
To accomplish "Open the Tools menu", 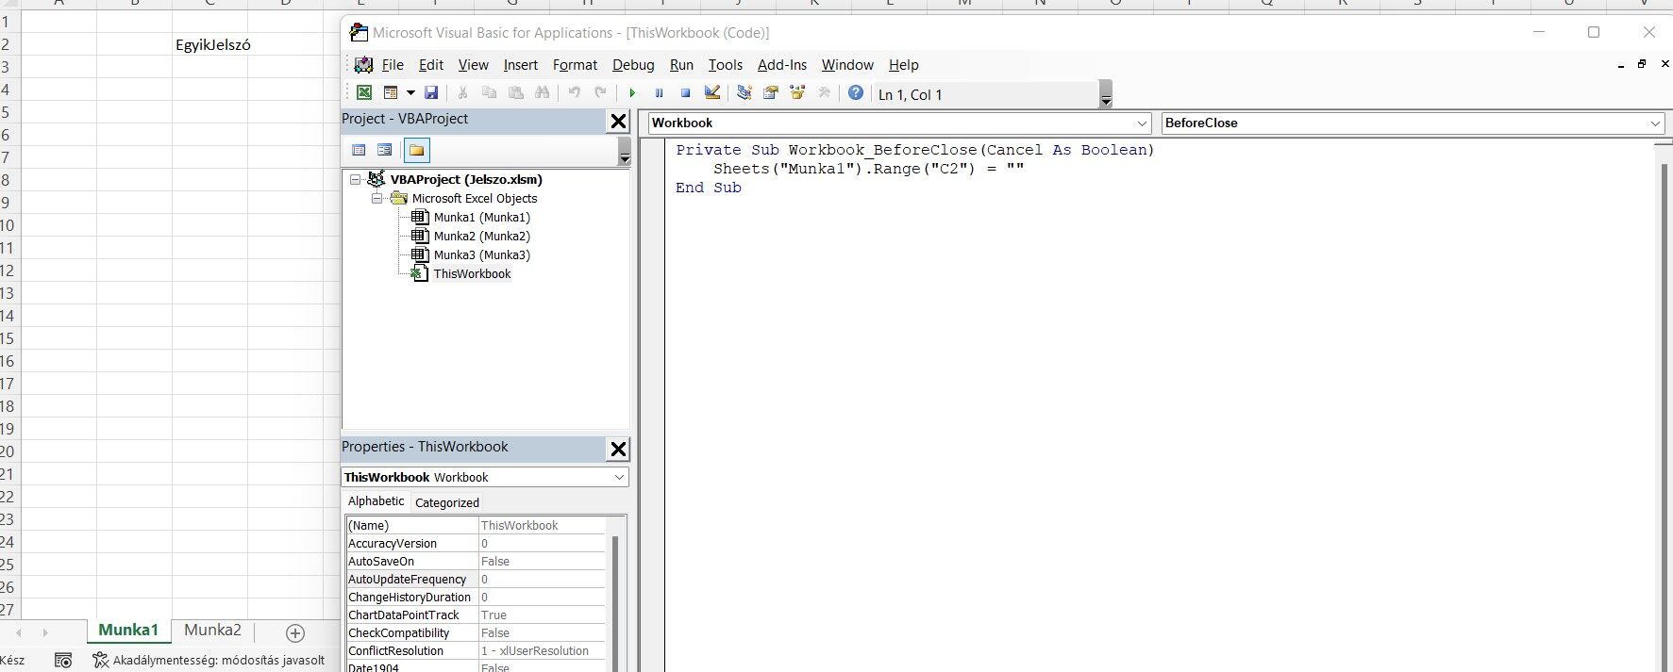I will tap(726, 65).
